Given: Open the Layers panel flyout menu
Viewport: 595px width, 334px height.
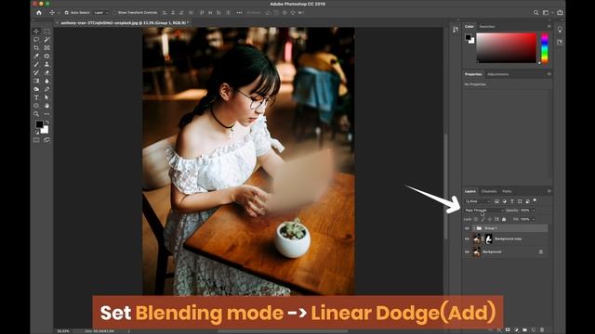Looking at the screenshot, I should tap(549, 191).
